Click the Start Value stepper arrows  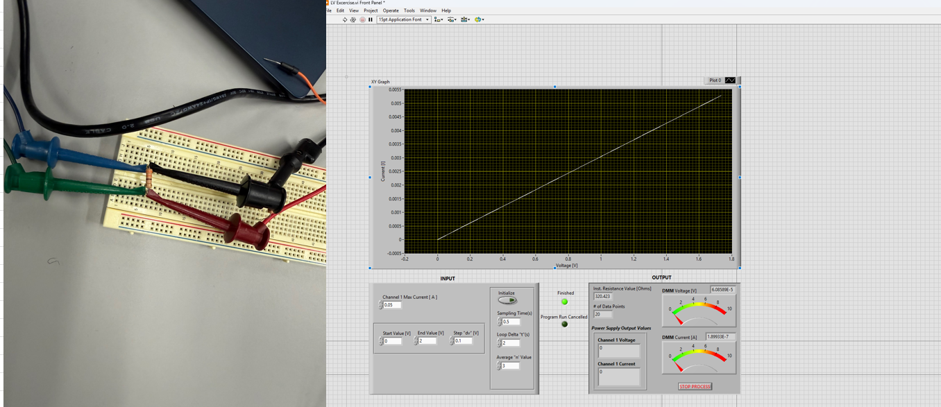coord(381,341)
